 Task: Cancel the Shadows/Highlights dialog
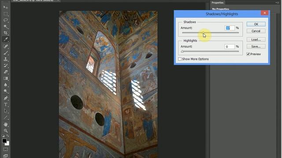coord(256,31)
